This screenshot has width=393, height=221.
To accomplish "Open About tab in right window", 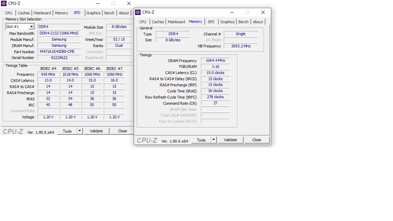I will pos(258,22).
